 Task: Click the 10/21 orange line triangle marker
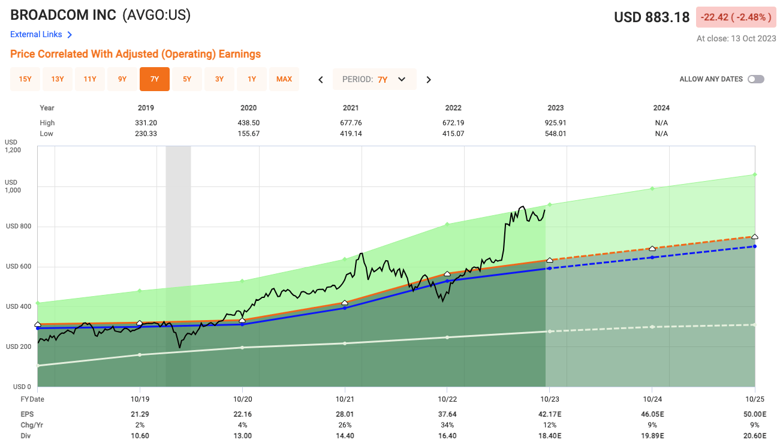(x=345, y=303)
